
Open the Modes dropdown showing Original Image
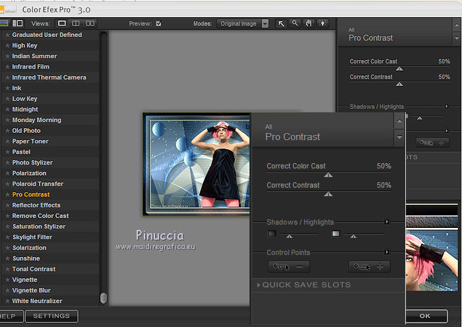(243, 24)
